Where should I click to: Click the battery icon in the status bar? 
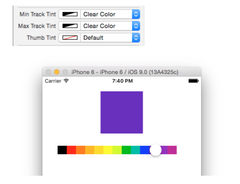[x=193, y=81]
